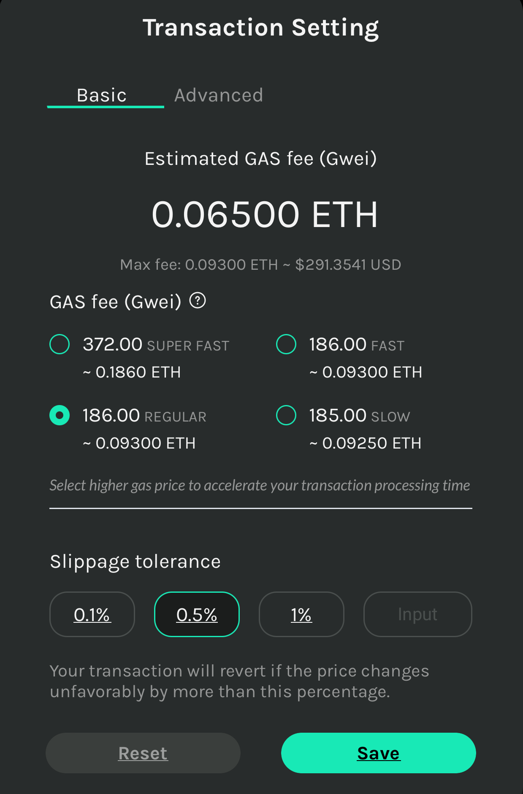The width and height of the screenshot is (523, 794).
Task: Click the 0.06500 ETH estimated fee value
Action: click(x=264, y=214)
